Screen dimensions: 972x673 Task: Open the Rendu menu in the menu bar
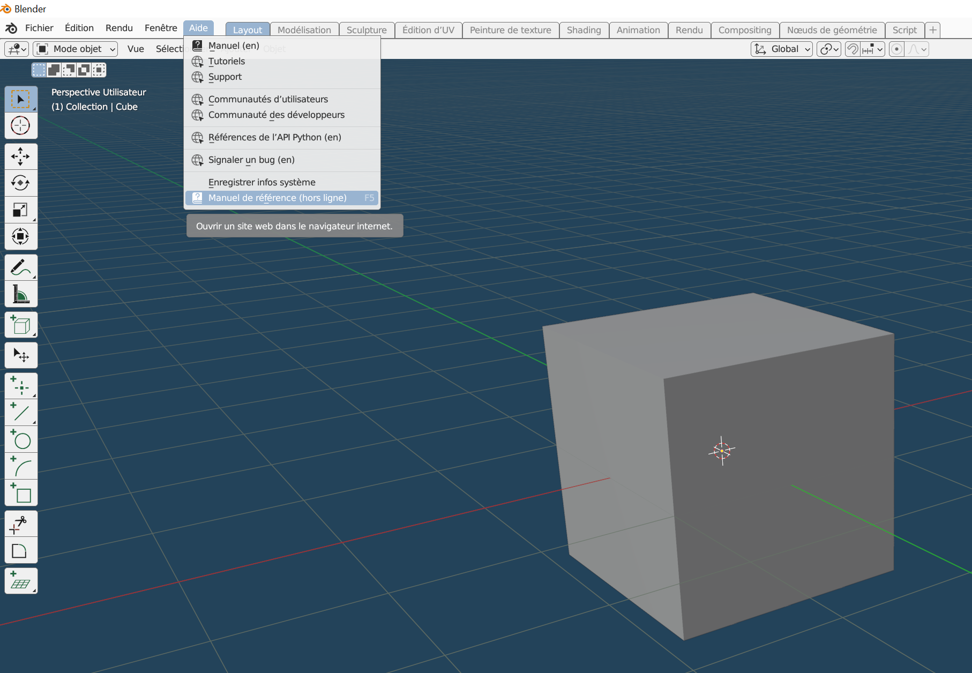point(119,28)
